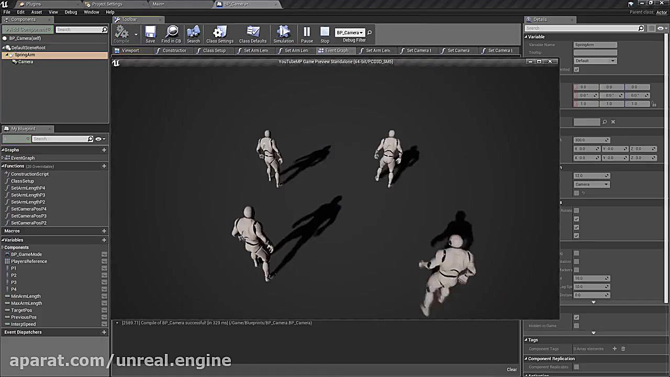Viewport: 670px width, 377px height.
Task: Open Class Defaults from the toolbar
Action: tap(253, 32)
